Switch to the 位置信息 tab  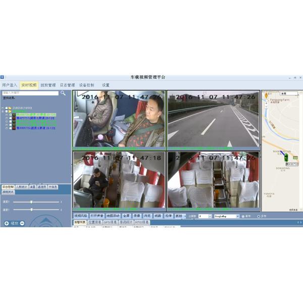click(95, 222)
